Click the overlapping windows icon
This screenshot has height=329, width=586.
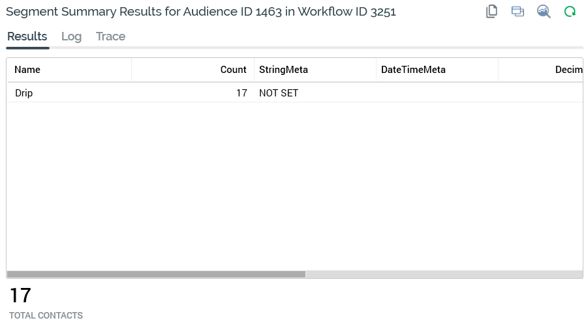[517, 12]
